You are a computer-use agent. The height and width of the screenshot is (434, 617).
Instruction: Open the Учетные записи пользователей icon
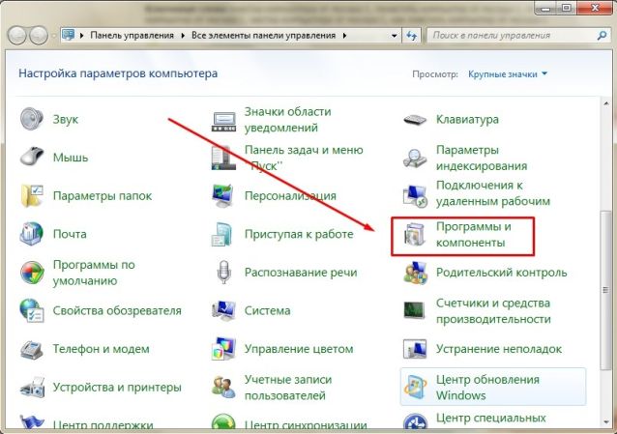(x=223, y=388)
